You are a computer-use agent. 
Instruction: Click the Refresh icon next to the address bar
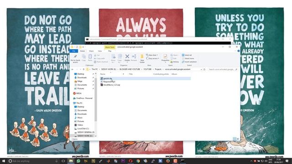[x=204, y=69]
